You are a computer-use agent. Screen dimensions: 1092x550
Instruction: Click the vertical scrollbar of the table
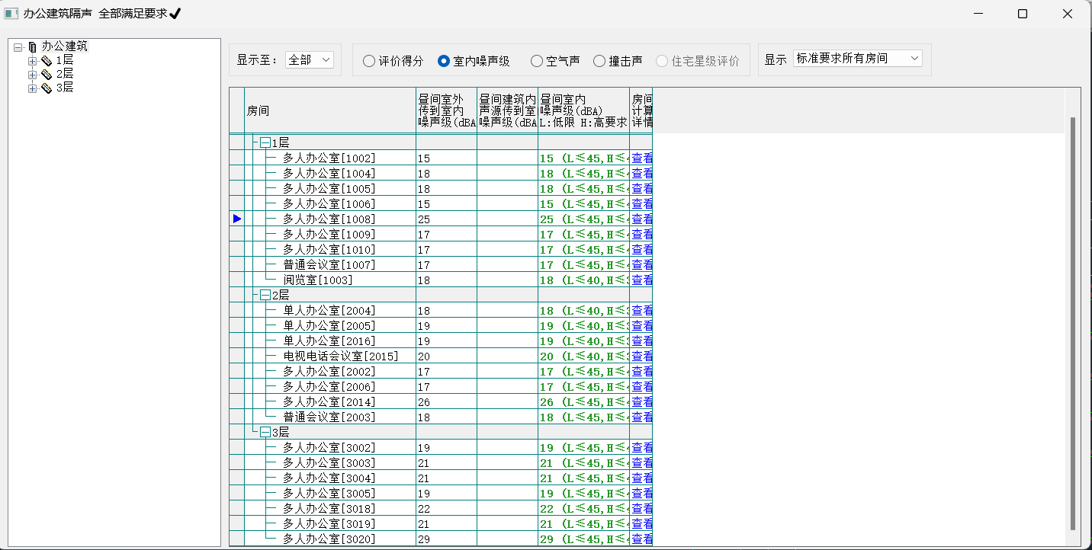tap(1073, 320)
